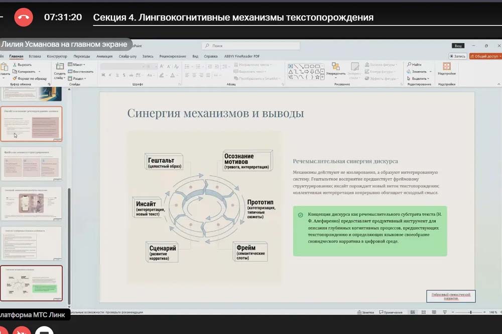Select the slide thumbnail with phone image
The width and height of the screenshot is (502, 334).
(x=31, y=203)
